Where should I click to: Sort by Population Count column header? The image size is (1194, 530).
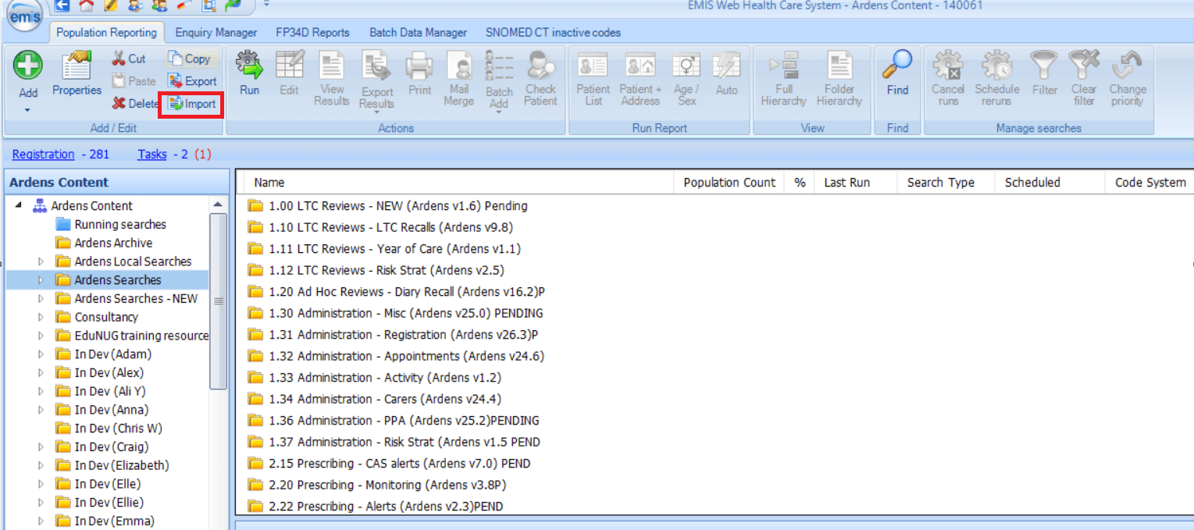(729, 183)
